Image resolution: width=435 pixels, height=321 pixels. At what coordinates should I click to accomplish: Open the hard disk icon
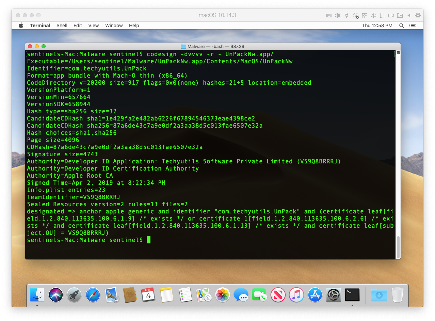[382, 16]
